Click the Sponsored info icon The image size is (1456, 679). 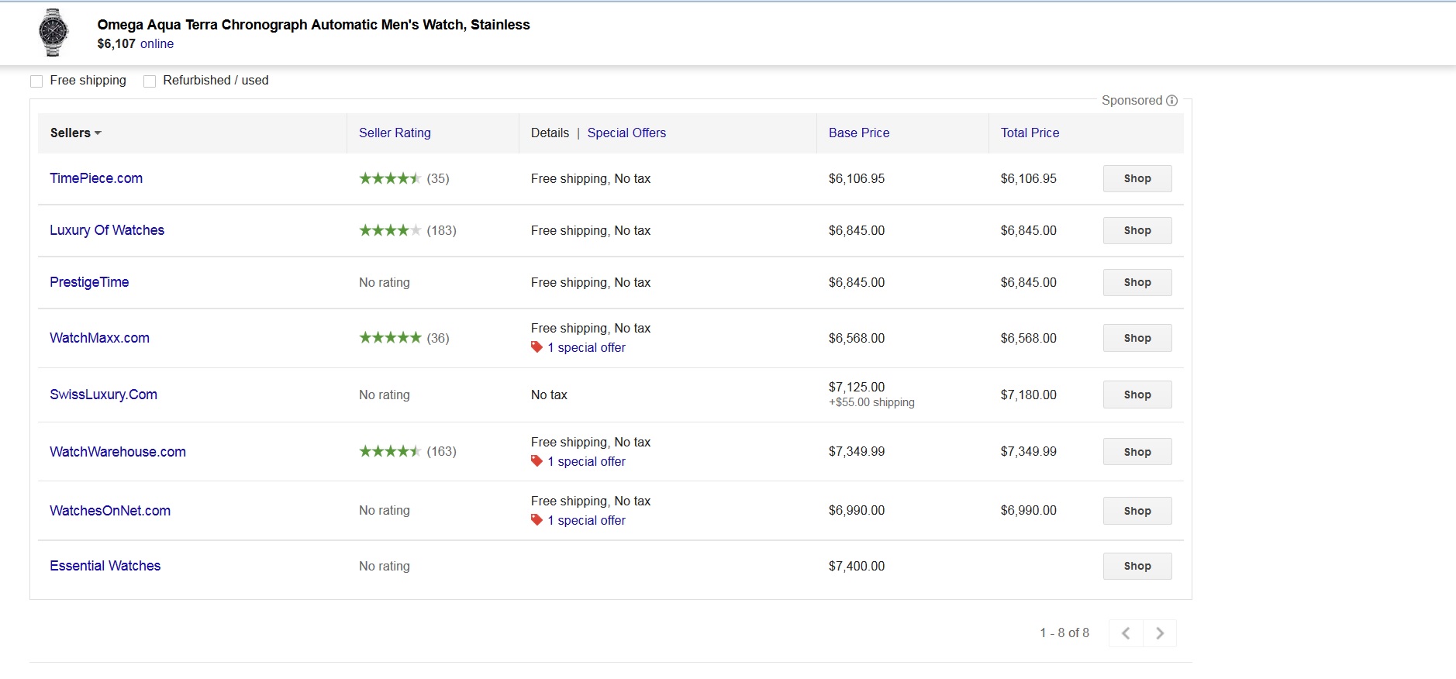(x=1171, y=101)
